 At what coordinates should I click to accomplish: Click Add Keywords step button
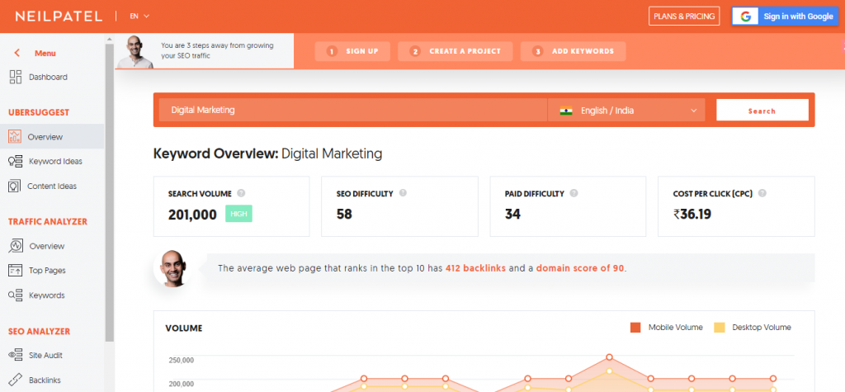[x=574, y=51]
